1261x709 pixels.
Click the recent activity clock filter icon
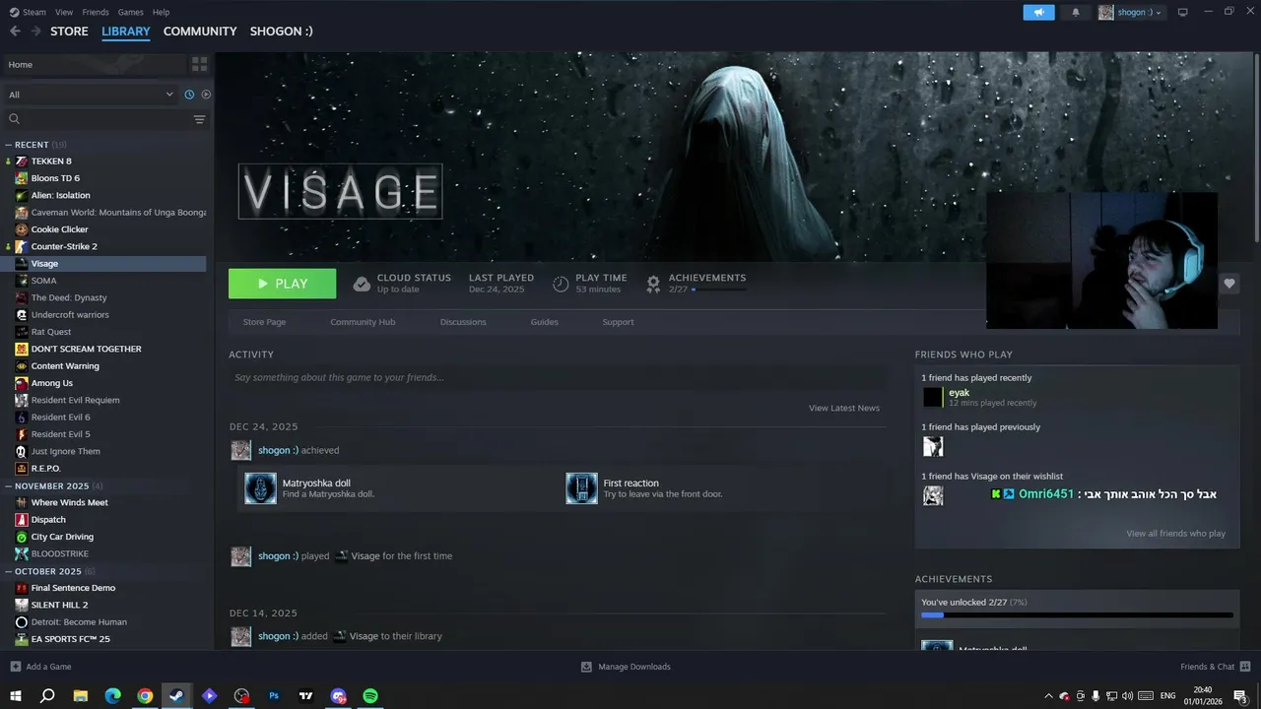[189, 95]
